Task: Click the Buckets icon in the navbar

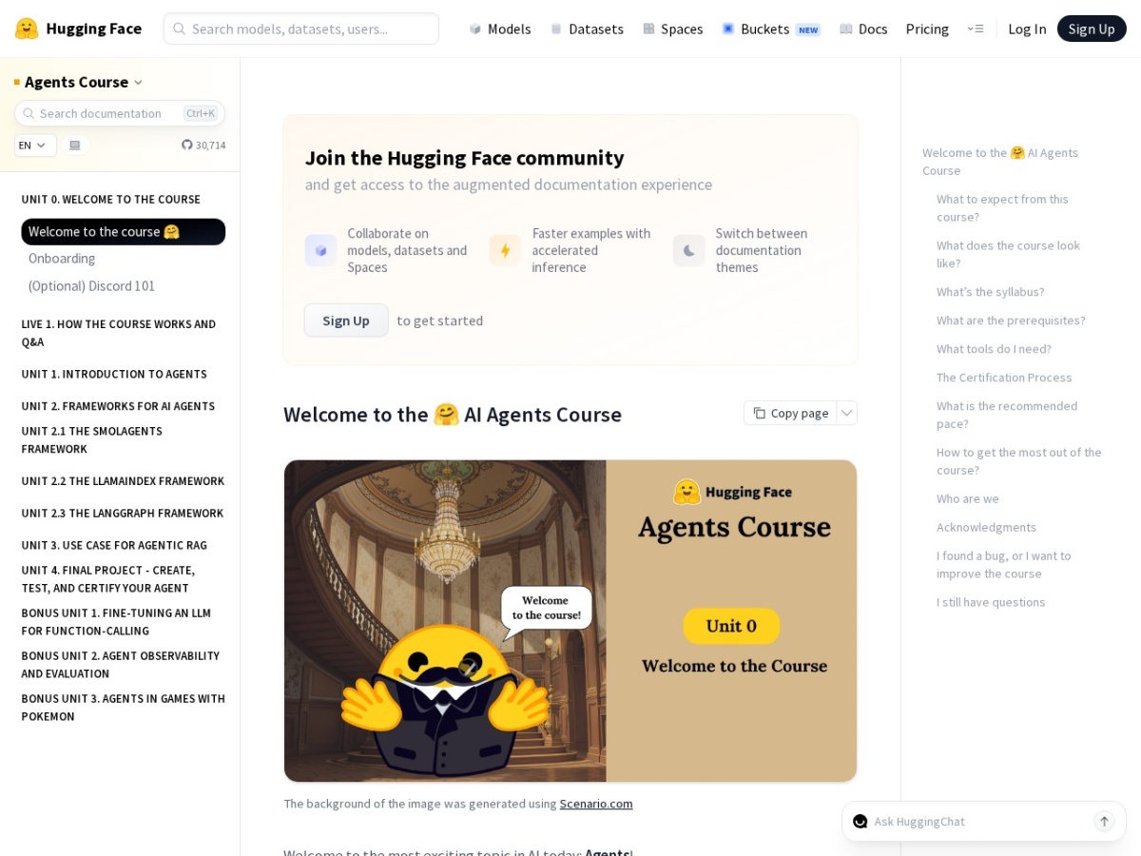Action: (728, 29)
